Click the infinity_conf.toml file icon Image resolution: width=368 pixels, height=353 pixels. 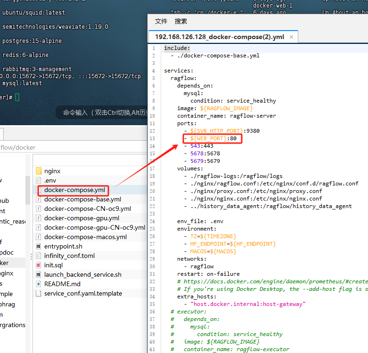coord(39,256)
